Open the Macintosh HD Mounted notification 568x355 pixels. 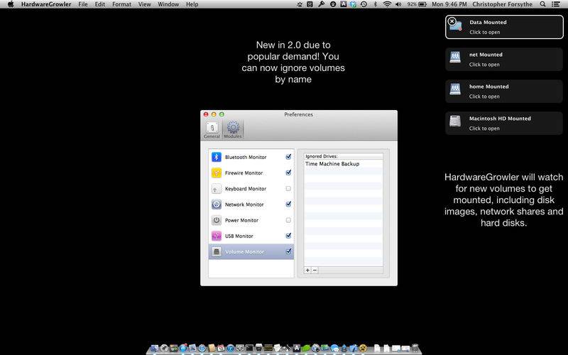pyautogui.click(x=504, y=123)
